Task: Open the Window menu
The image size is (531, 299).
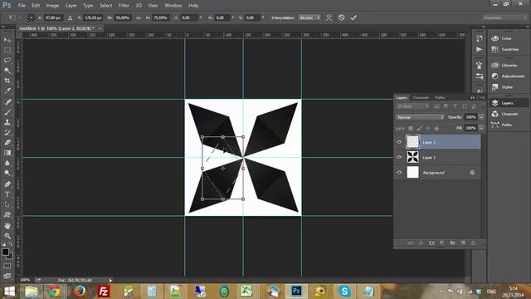Action: coord(173,6)
